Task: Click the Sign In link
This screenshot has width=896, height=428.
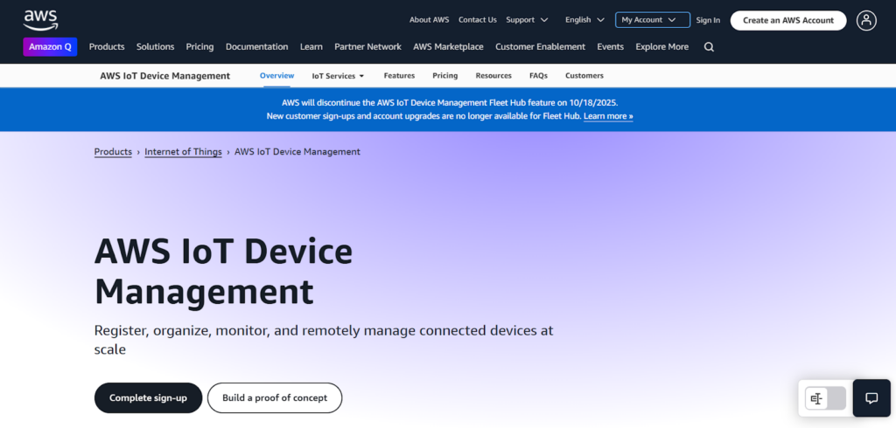Action: [708, 20]
